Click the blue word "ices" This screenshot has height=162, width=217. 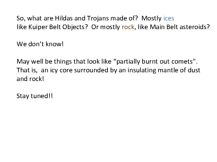tap(169, 18)
